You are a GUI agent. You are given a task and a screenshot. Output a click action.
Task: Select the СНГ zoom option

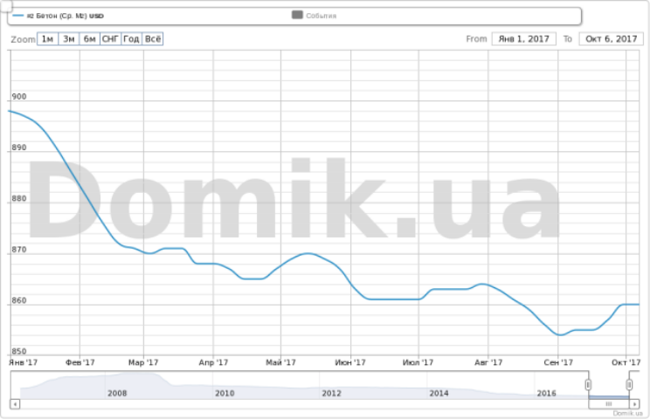tap(111, 39)
